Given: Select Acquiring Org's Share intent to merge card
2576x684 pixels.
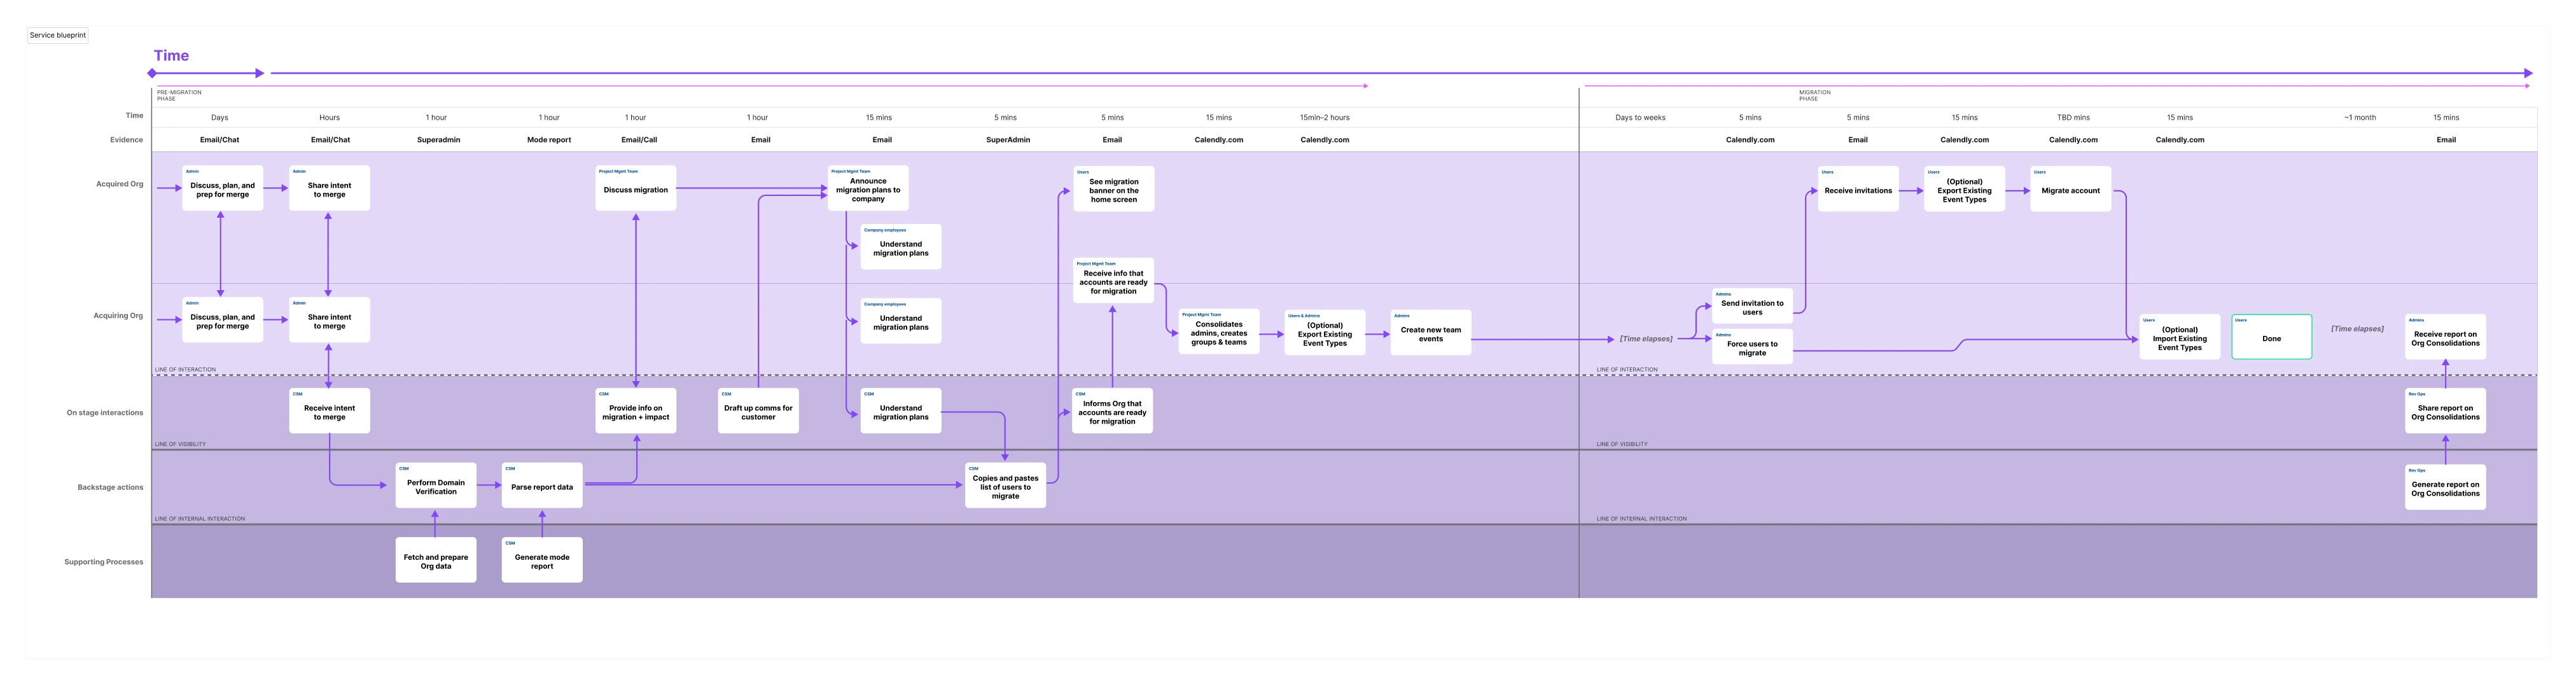Looking at the screenshot, I should pos(329,320).
